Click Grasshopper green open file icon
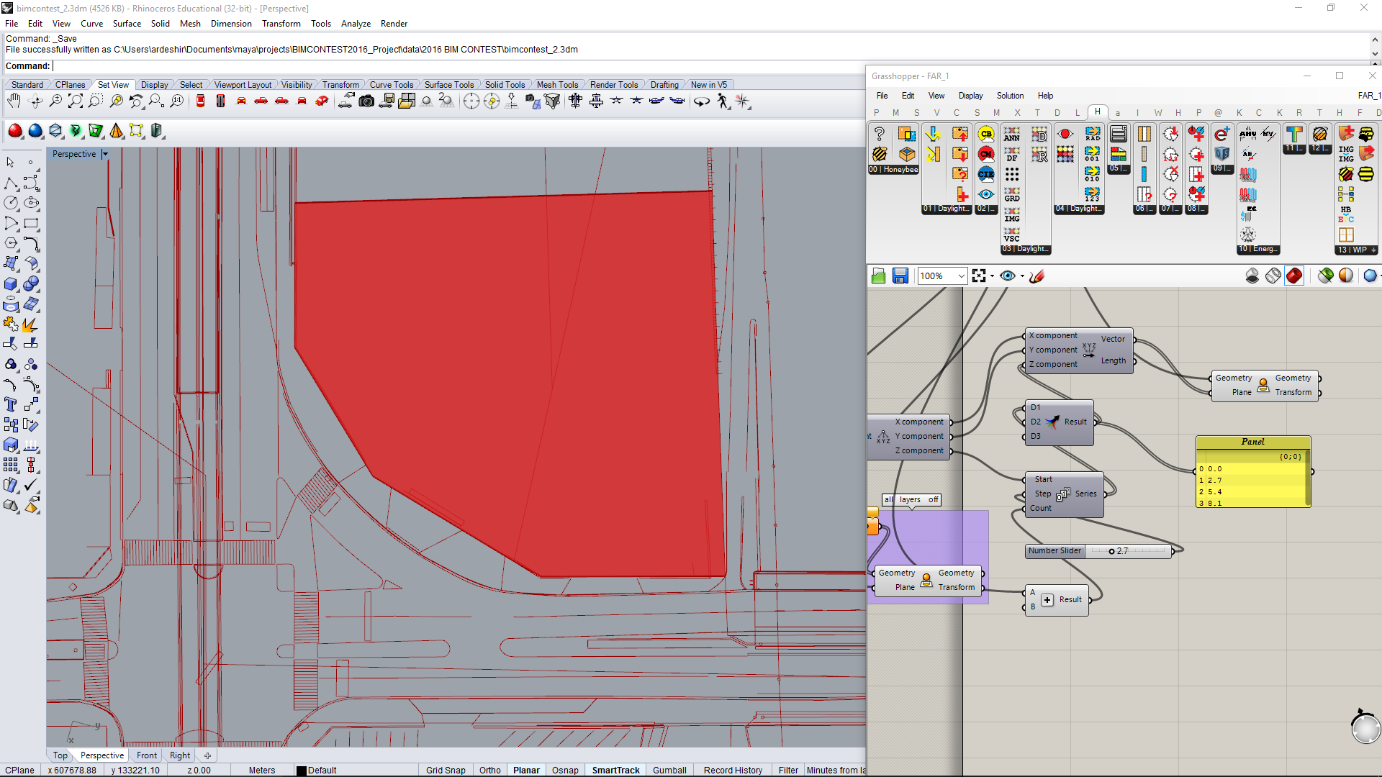 (878, 276)
